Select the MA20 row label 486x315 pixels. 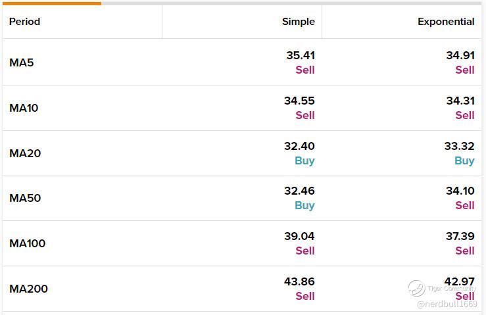click(25, 153)
